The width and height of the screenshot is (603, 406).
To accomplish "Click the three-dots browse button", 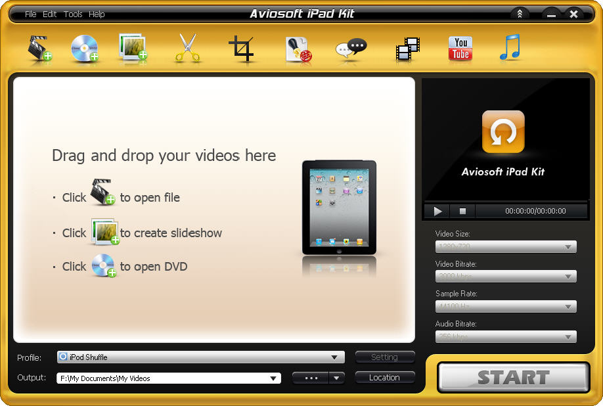I will click(311, 378).
